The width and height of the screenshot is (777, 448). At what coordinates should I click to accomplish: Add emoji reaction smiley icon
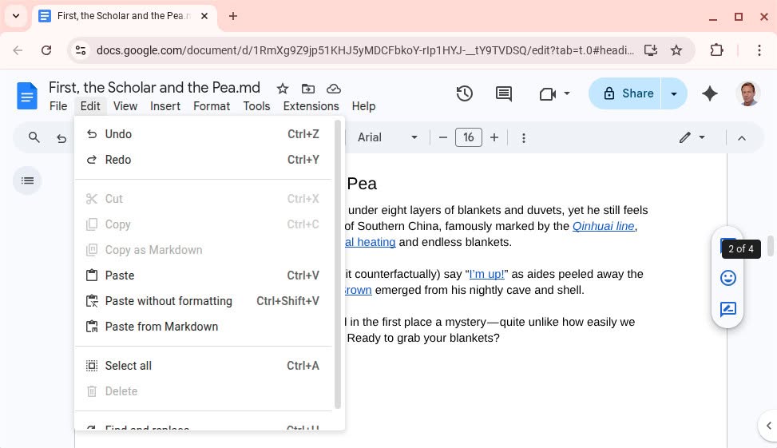[728, 278]
